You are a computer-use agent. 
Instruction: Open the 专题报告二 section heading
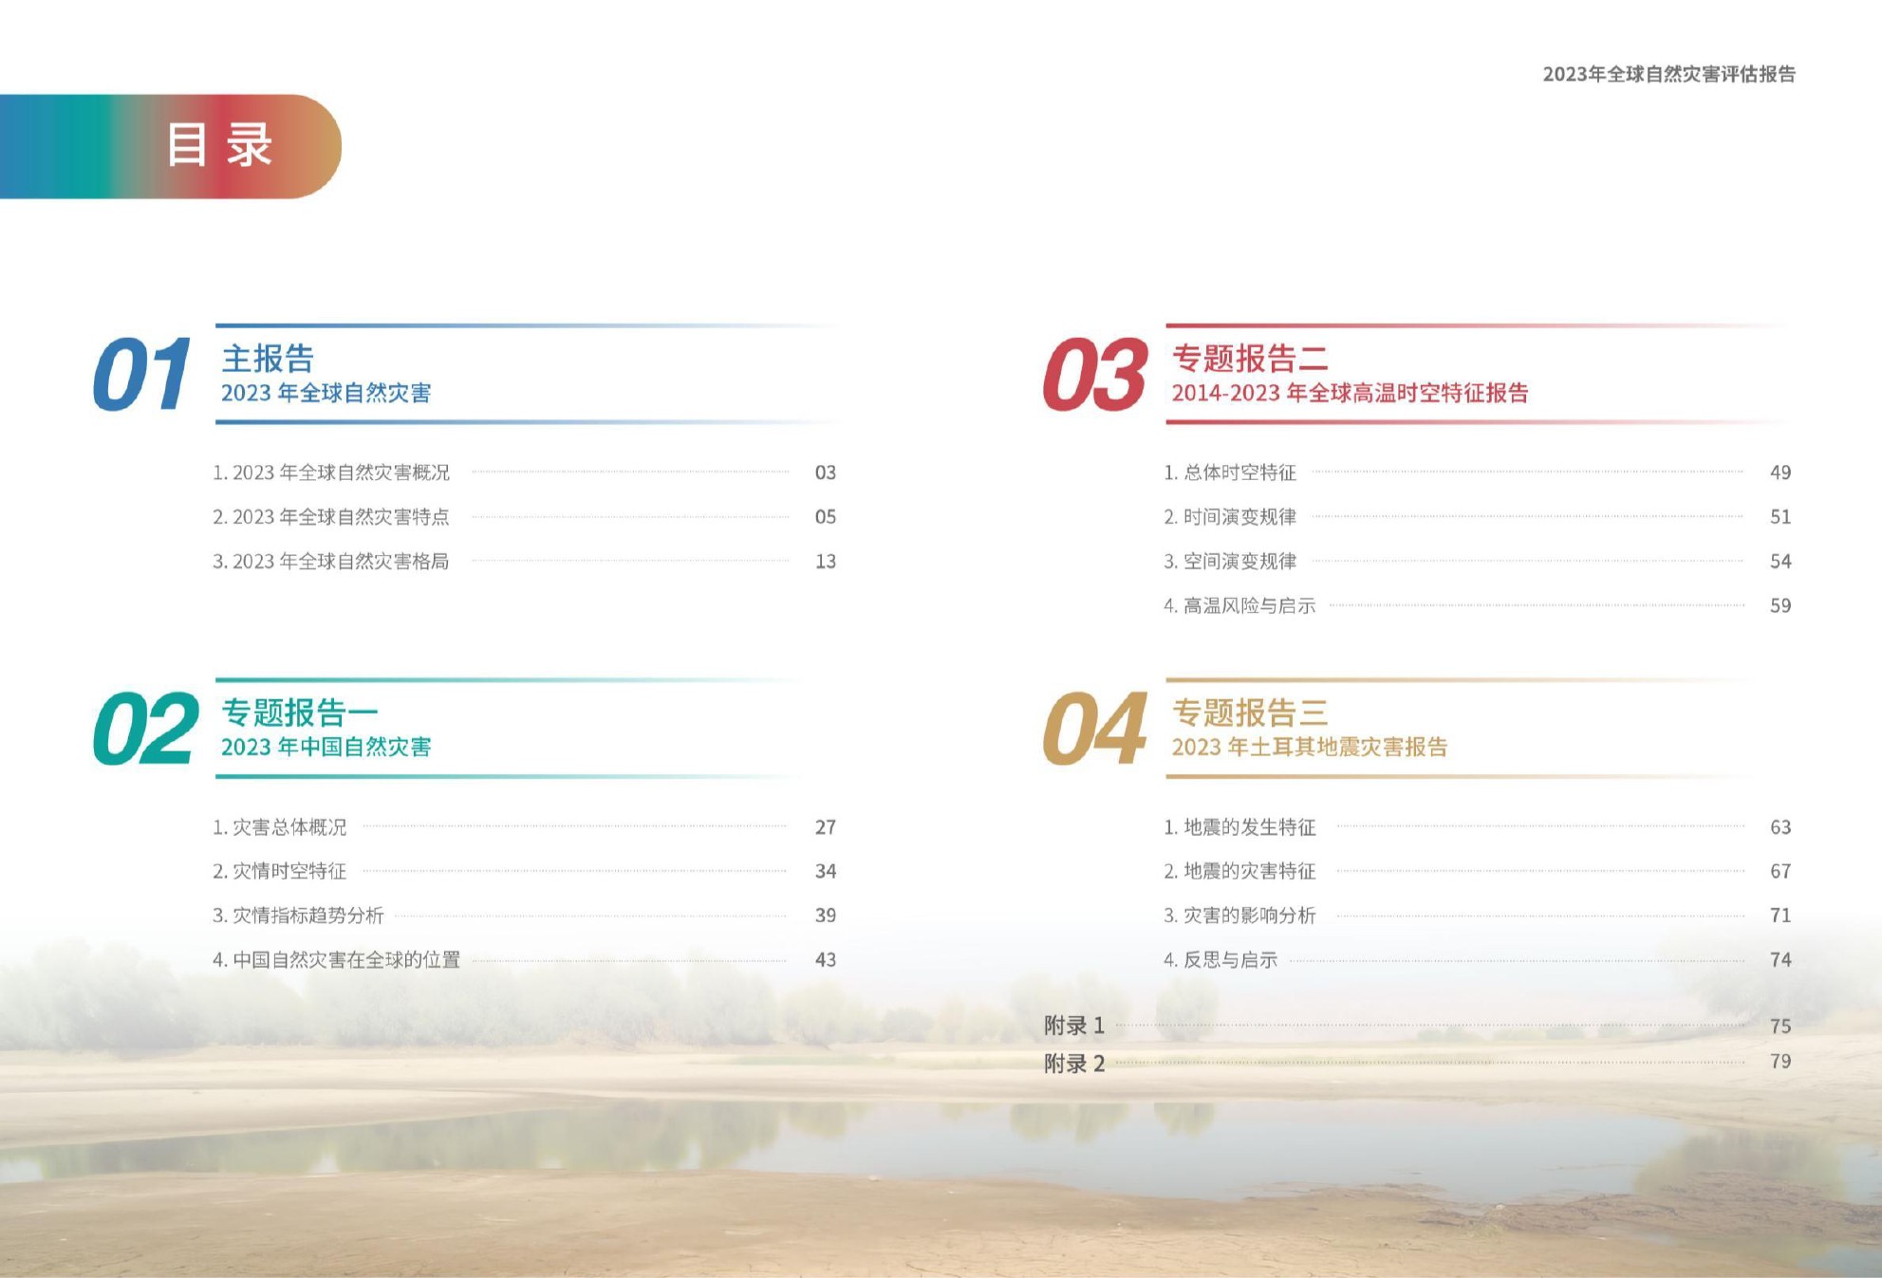click(x=1250, y=359)
